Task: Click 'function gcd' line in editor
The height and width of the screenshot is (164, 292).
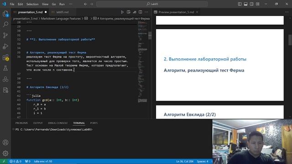Action: (x=53, y=100)
